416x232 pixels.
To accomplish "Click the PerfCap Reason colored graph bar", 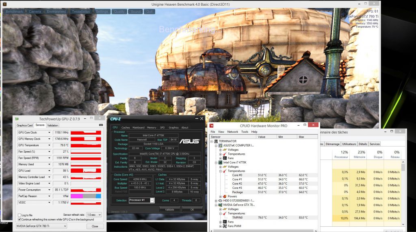I will click(x=86, y=196).
